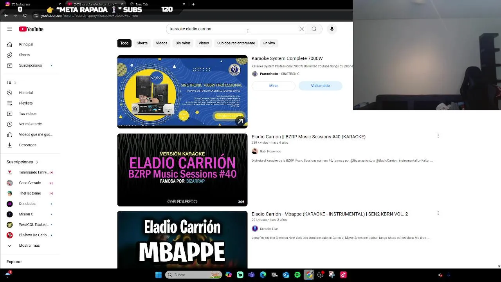Image resolution: width=501 pixels, height=282 pixels.
Task: Play the BZRP Music Sessions #40 thumbnail
Action: pos(182,170)
